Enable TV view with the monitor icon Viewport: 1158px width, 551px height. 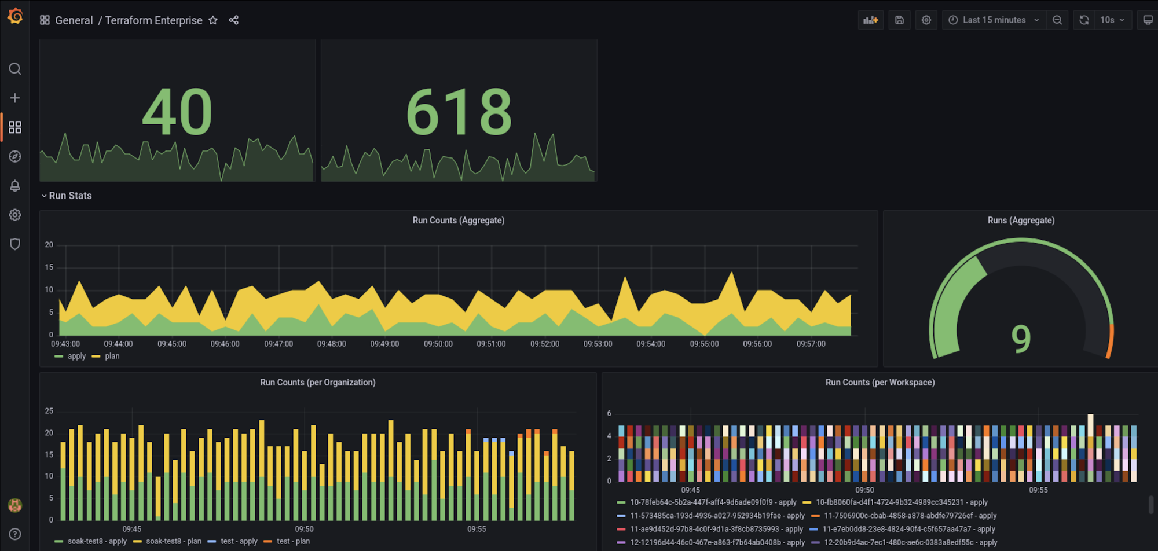(x=1149, y=20)
